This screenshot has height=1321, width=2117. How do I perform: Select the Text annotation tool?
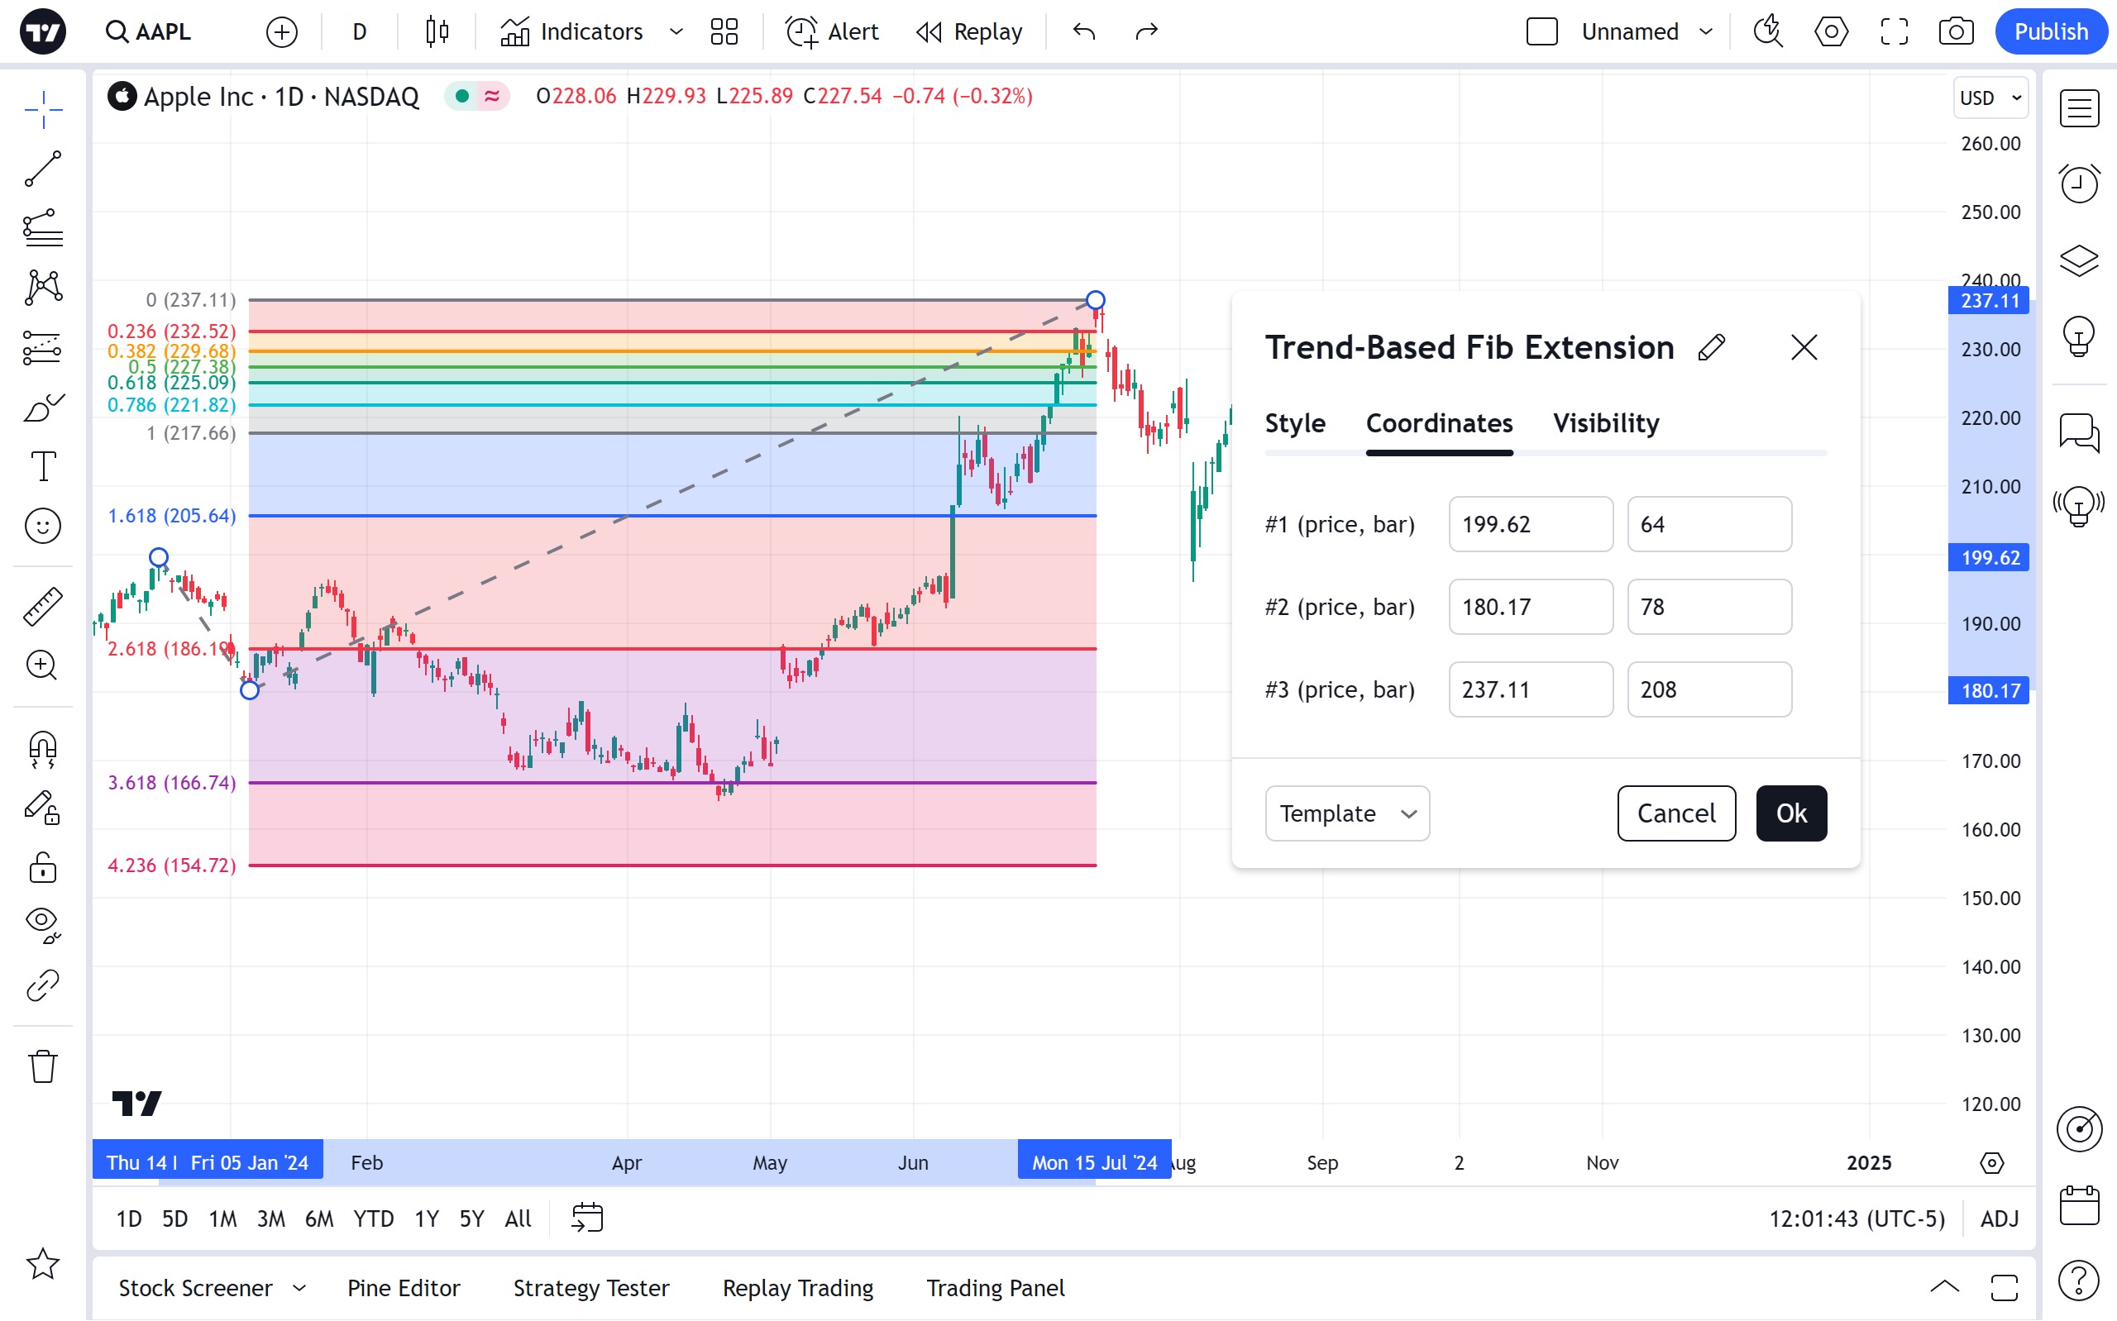[x=42, y=466]
